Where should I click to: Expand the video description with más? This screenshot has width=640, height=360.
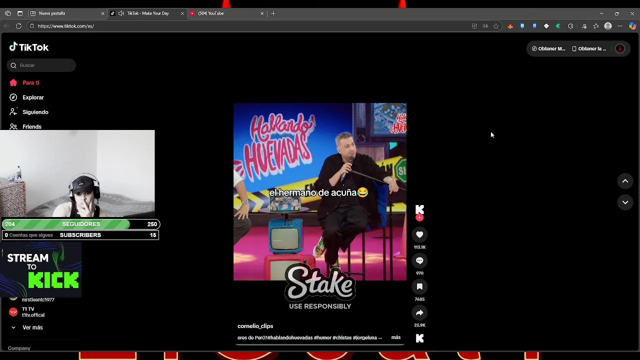tap(395, 337)
